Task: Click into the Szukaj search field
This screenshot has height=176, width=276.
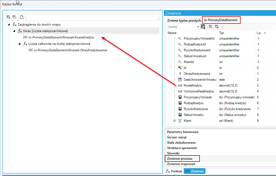Action: click(x=182, y=27)
